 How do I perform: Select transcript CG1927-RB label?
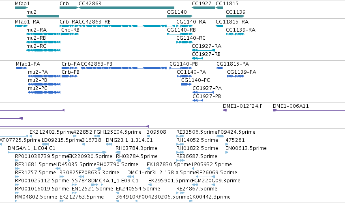pos(206,54)
